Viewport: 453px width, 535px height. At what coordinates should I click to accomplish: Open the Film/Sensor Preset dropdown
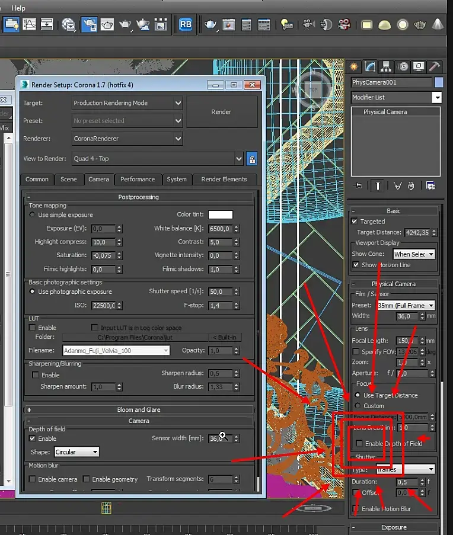(406, 305)
